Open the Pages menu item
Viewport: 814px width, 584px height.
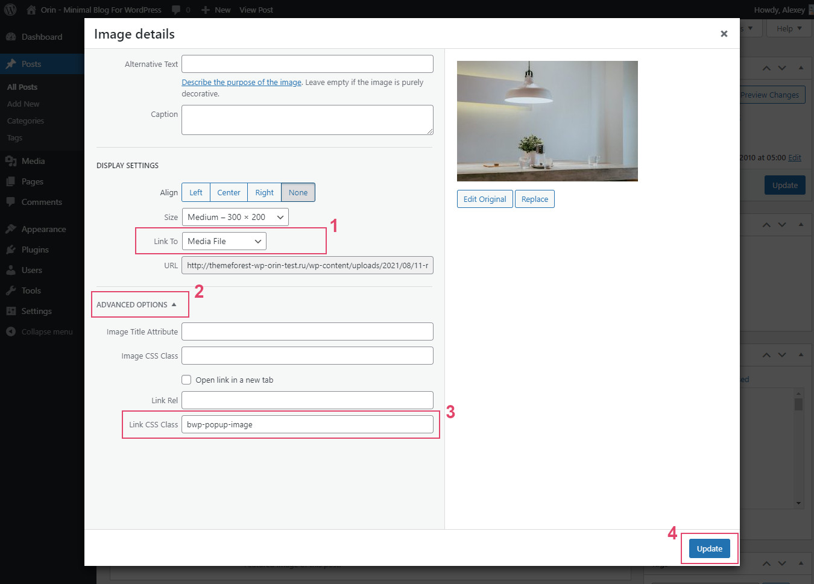pyautogui.click(x=33, y=181)
